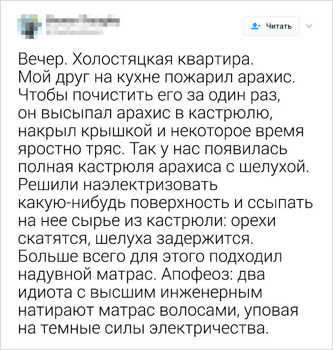Click the blurred profile avatar
Image resolution: width=333 pixels, height=350 pixels.
29,26
